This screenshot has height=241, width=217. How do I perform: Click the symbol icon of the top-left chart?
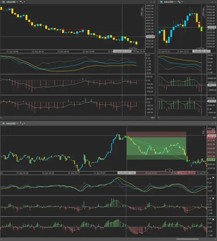click(3, 2)
